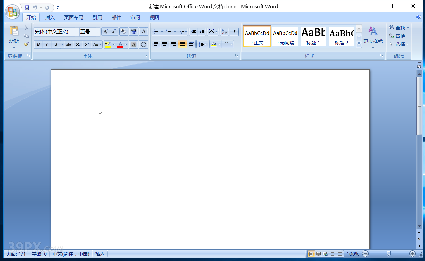Viewport: 425px width, 261px height.
Task: Switch to the 插入 tab
Action: click(x=50, y=18)
